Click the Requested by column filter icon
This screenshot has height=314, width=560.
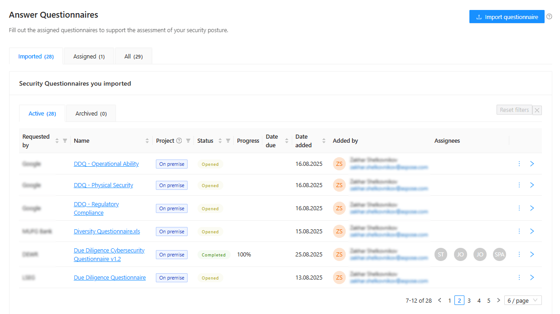click(65, 141)
